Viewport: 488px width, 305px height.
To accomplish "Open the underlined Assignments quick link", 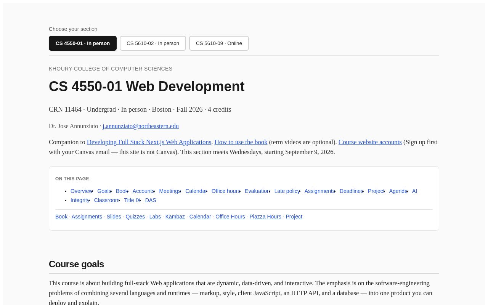I will point(87,217).
